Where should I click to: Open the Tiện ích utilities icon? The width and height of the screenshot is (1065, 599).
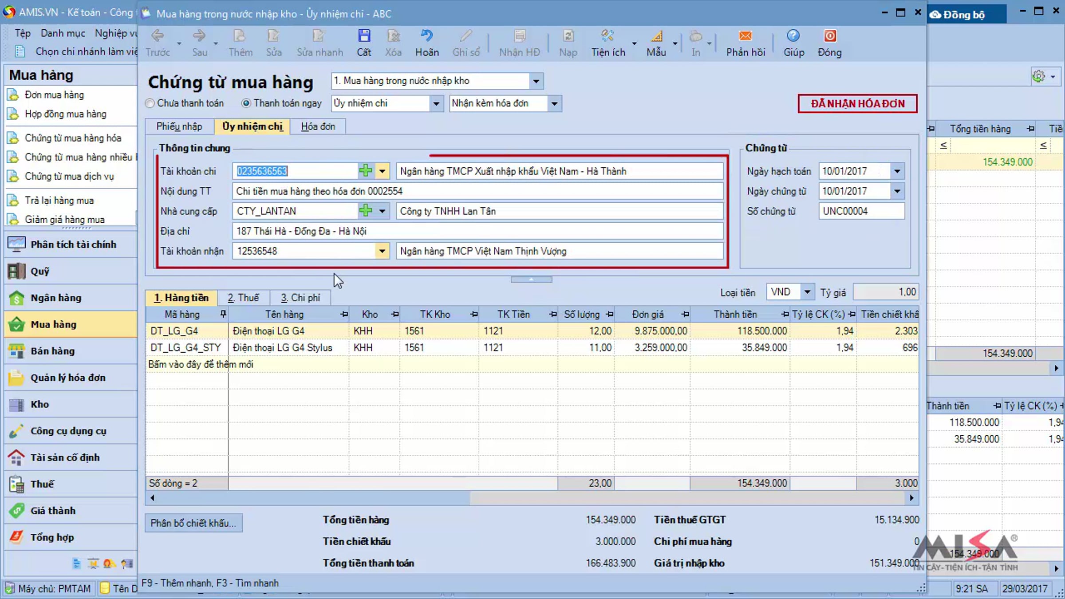607,36
